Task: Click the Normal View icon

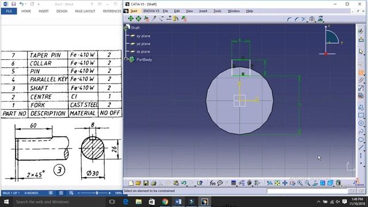Action: point(315,183)
